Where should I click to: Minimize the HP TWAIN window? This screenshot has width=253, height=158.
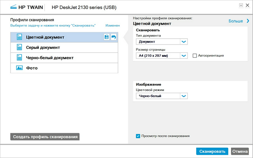(241, 5)
